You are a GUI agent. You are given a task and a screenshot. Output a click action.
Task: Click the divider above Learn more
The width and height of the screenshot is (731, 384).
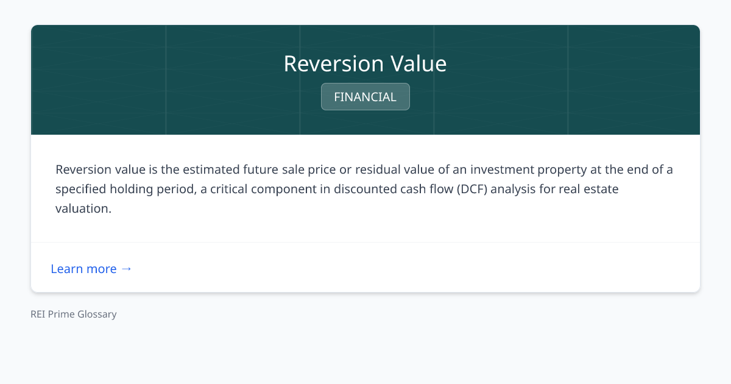point(365,243)
